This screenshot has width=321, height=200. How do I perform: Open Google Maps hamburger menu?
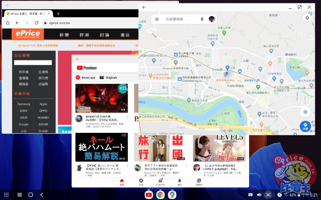click(x=157, y=19)
